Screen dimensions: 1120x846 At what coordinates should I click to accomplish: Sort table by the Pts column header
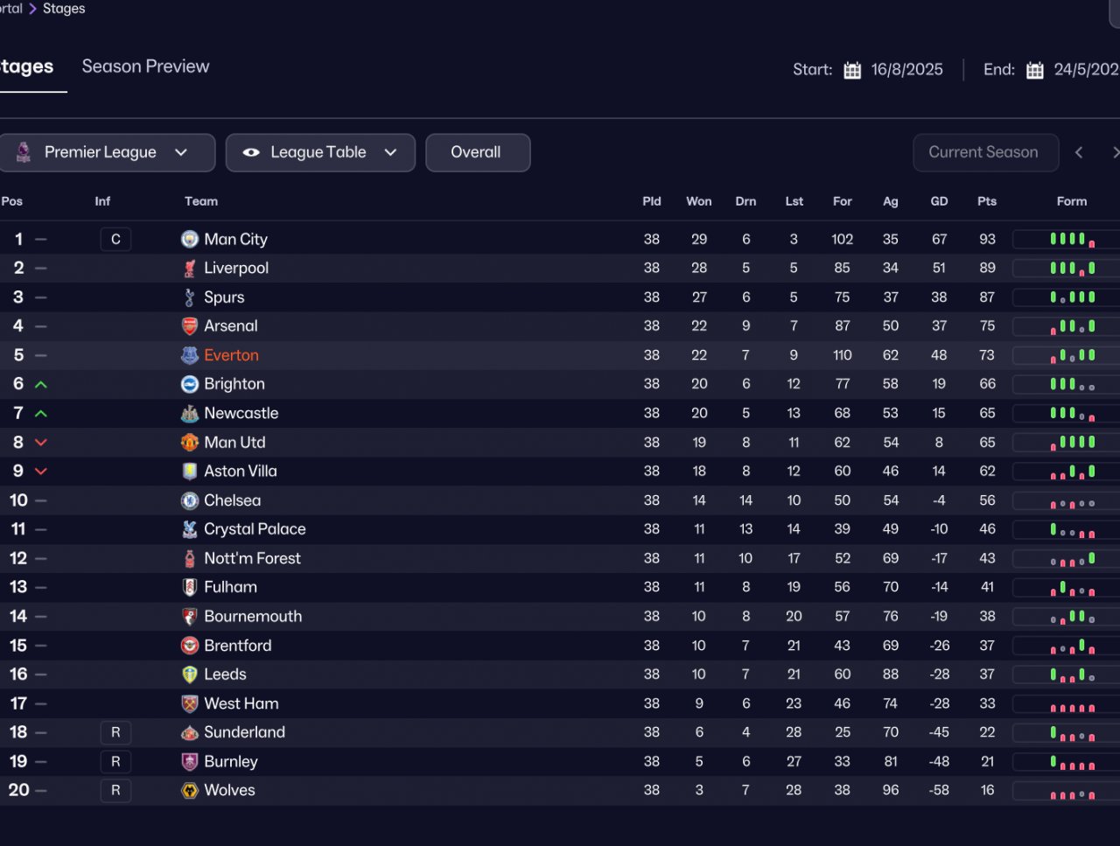[x=987, y=201]
